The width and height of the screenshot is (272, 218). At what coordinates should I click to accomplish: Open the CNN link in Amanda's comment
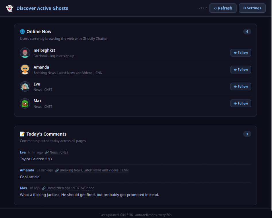pyautogui.click(x=92, y=170)
